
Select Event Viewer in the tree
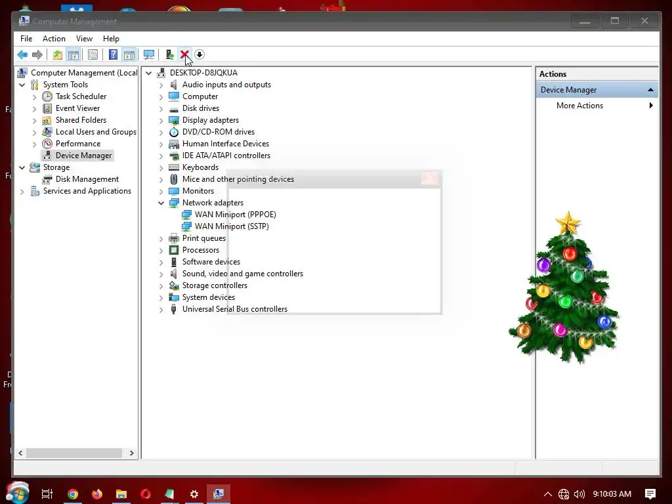(77, 108)
